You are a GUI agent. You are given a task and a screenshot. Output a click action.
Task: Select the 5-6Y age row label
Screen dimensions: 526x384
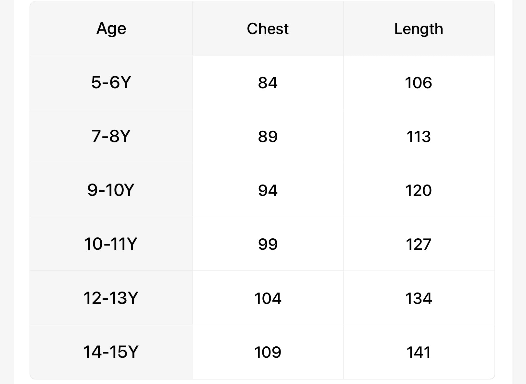[x=111, y=82]
